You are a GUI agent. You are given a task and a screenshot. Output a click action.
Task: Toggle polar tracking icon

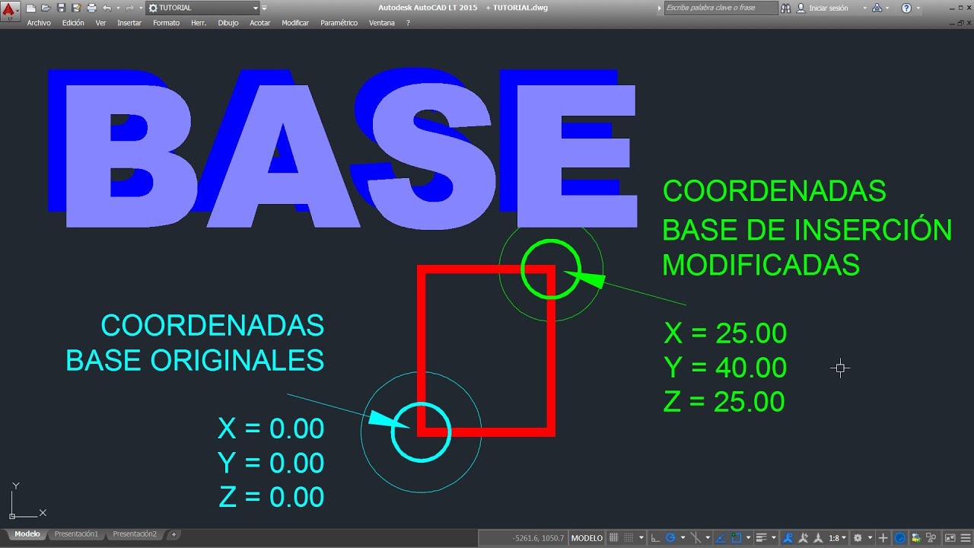coord(670,538)
